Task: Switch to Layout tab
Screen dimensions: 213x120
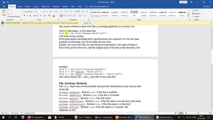Action: [x=36, y=7]
